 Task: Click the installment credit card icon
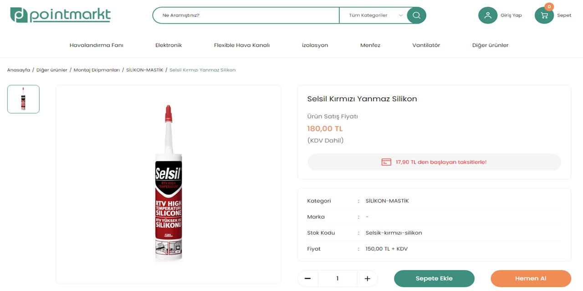point(386,162)
